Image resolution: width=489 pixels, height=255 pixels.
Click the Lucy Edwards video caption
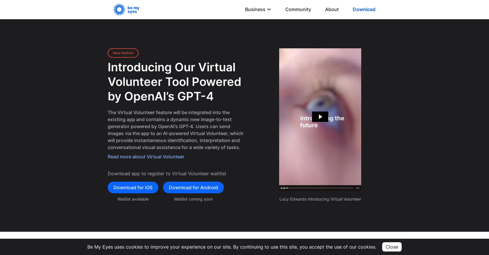[x=320, y=199]
